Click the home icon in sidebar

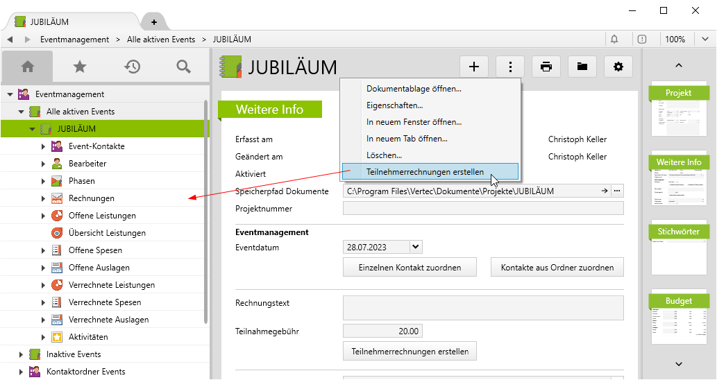point(28,67)
